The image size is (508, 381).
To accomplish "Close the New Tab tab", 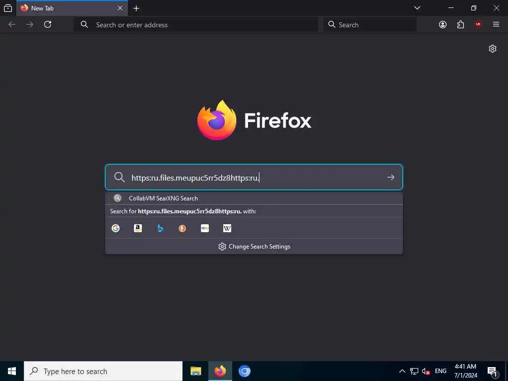I will (120, 8).
